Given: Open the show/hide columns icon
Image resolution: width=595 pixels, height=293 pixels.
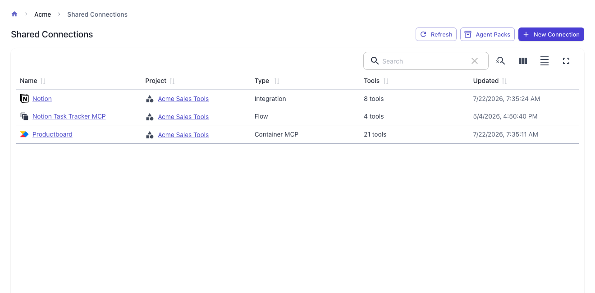Looking at the screenshot, I should coord(523,61).
